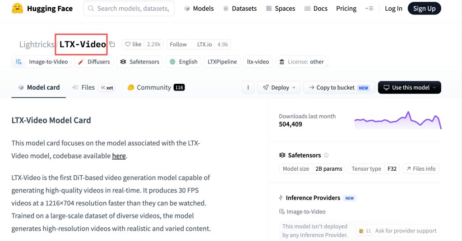Screen dimensions: 462x241
Task: Switch to the Model card tab
Action: 39,87
